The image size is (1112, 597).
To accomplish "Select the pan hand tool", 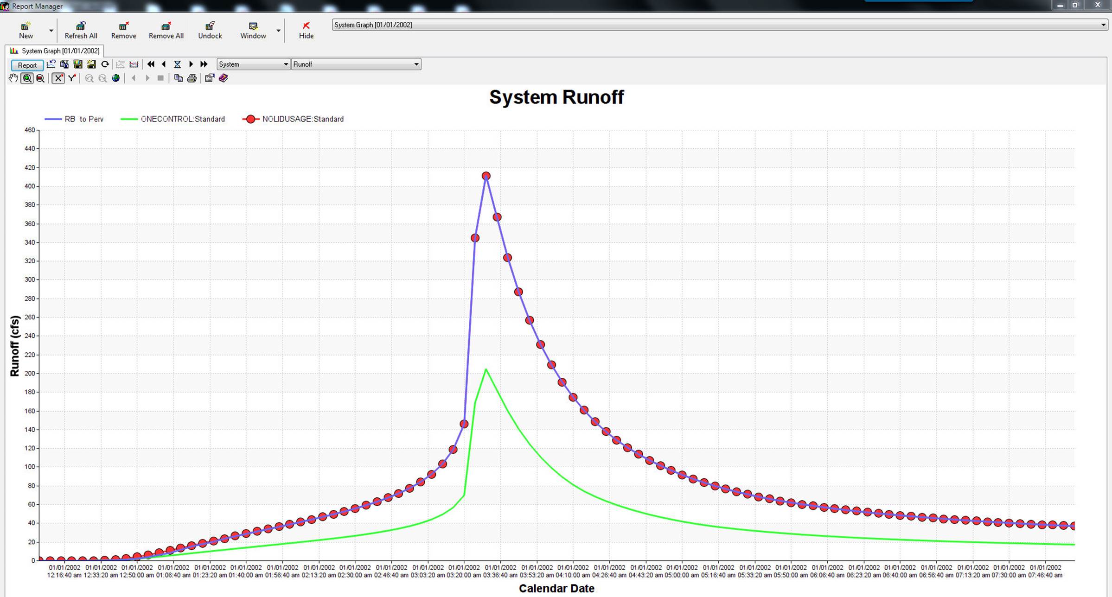I will (13, 78).
